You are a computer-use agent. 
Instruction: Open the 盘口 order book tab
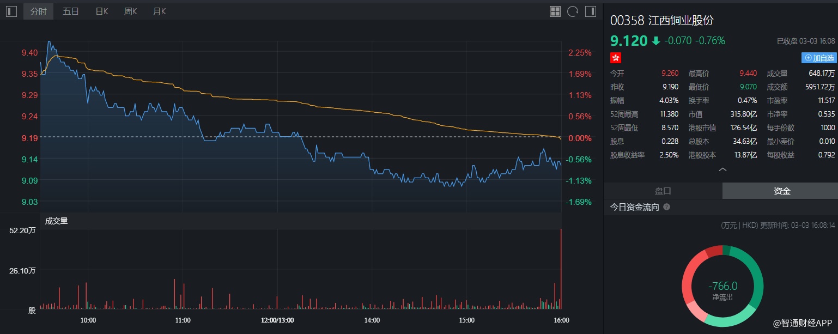pos(663,191)
